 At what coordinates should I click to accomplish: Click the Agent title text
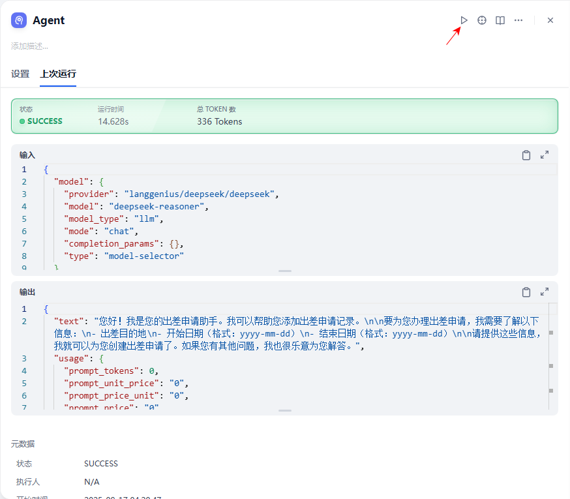click(49, 20)
